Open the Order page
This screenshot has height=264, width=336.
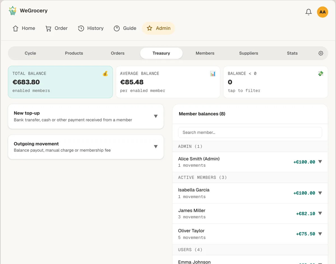[x=57, y=28]
